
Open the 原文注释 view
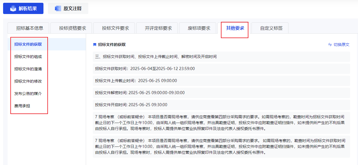(68, 8)
